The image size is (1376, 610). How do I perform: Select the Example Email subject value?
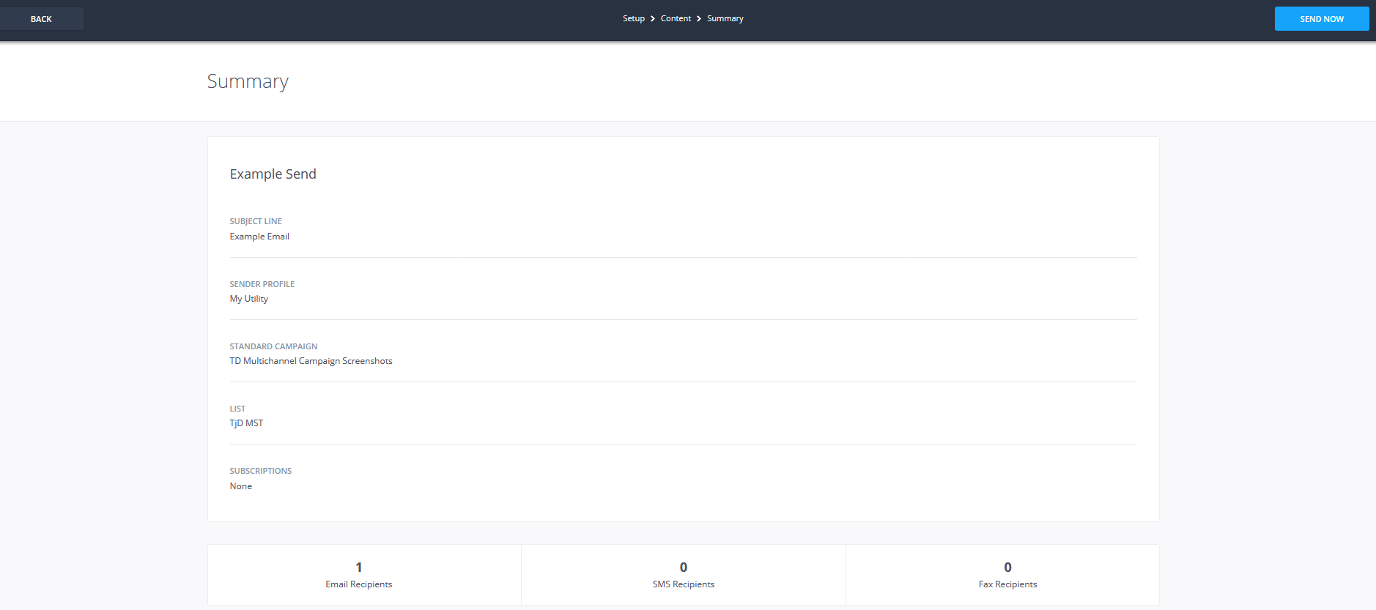(x=259, y=237)
